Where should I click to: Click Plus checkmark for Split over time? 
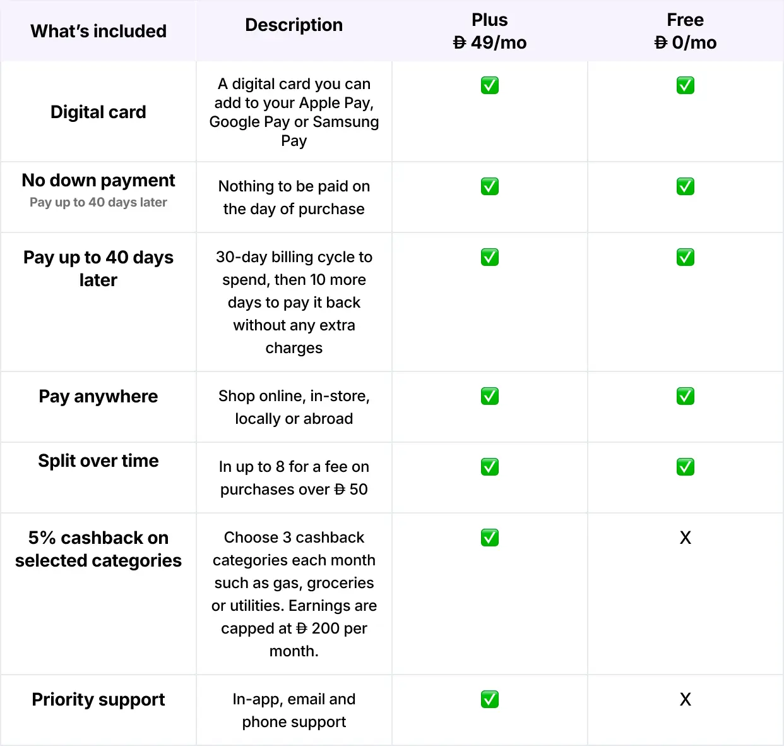[x=490, y=467]
